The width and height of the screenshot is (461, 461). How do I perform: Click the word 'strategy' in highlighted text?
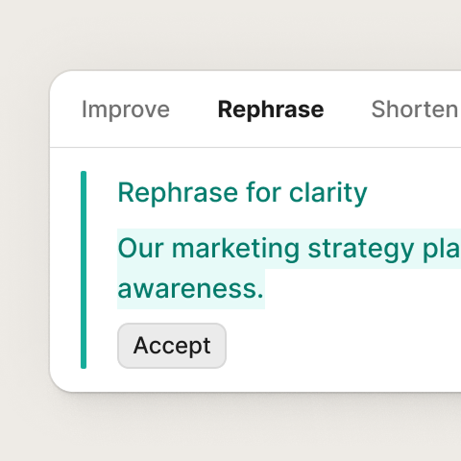(x=361, y=250)
